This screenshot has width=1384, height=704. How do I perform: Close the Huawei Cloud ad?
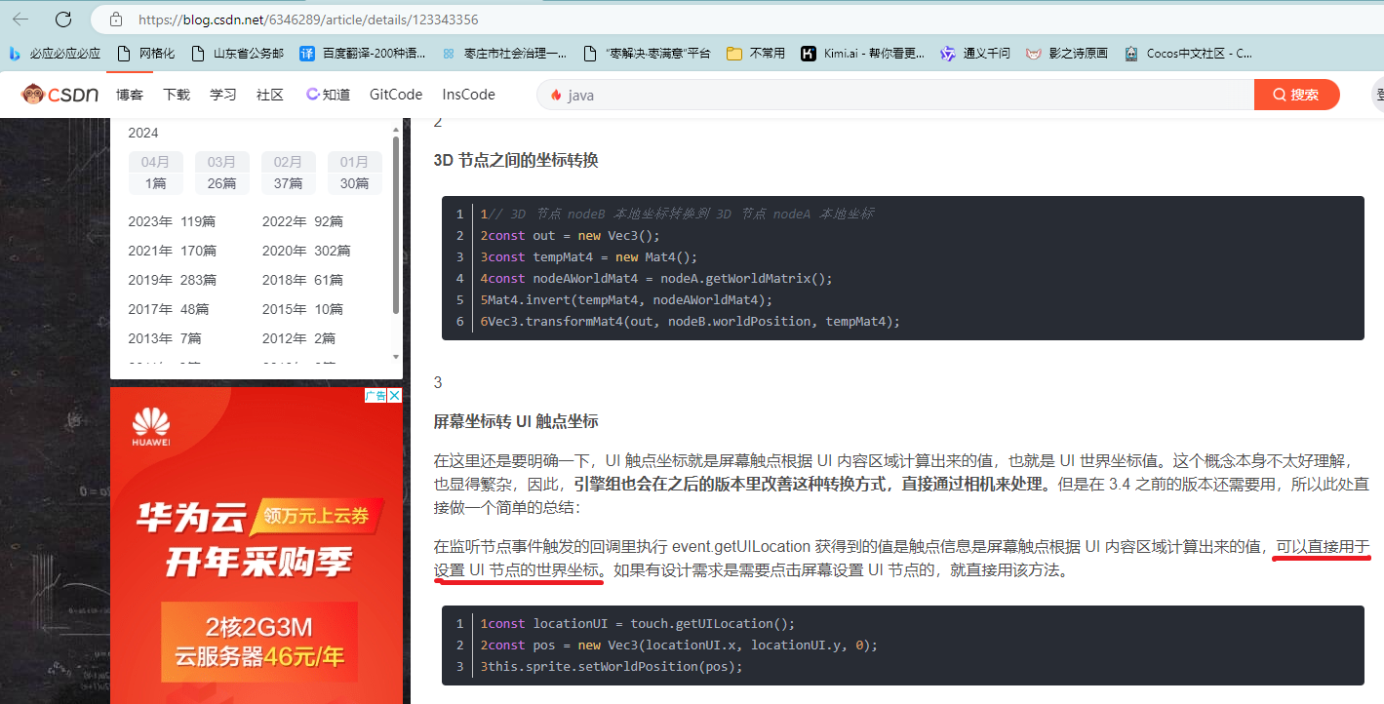(394, 395)
